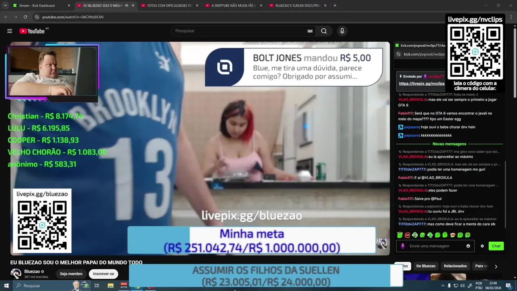Insert the third emote with headphones

(x=415, y=235)
